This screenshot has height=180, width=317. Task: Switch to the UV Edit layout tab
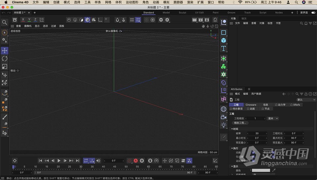point(199,13)
